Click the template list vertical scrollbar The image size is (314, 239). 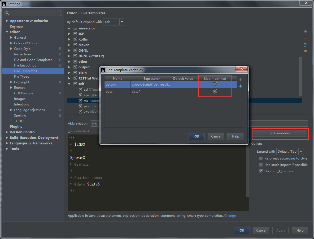[x=300, y=77]
